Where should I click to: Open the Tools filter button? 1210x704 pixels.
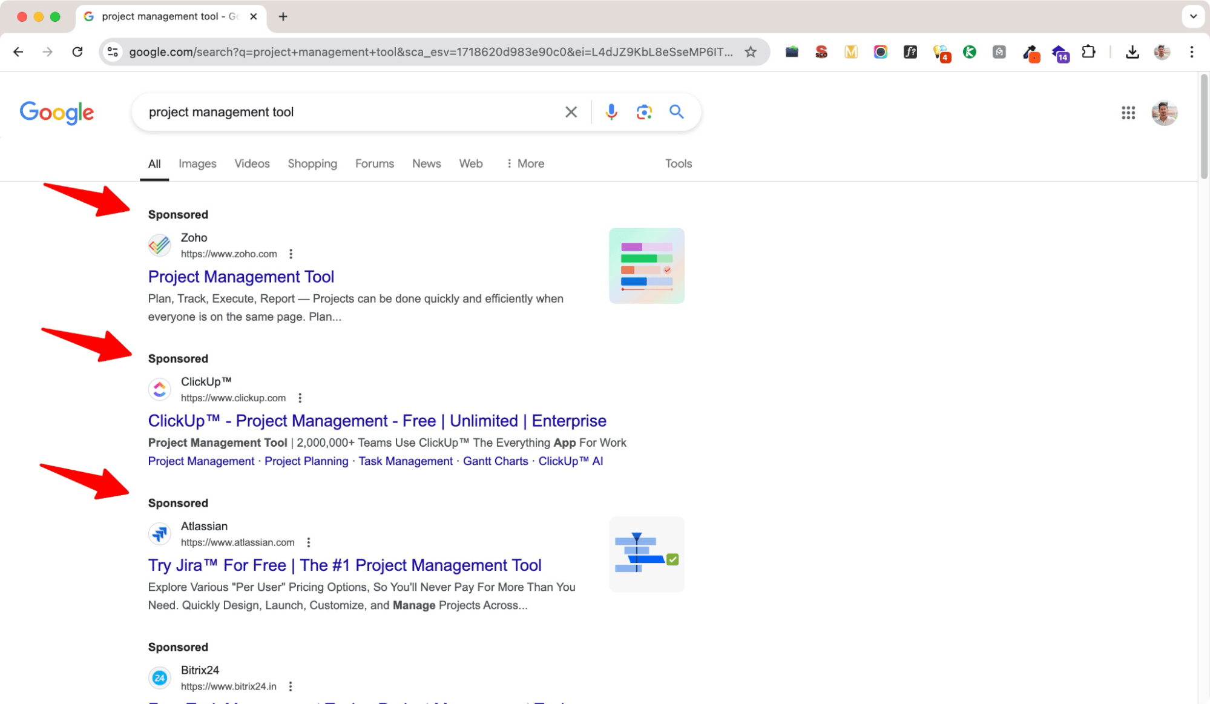(678, 163)
